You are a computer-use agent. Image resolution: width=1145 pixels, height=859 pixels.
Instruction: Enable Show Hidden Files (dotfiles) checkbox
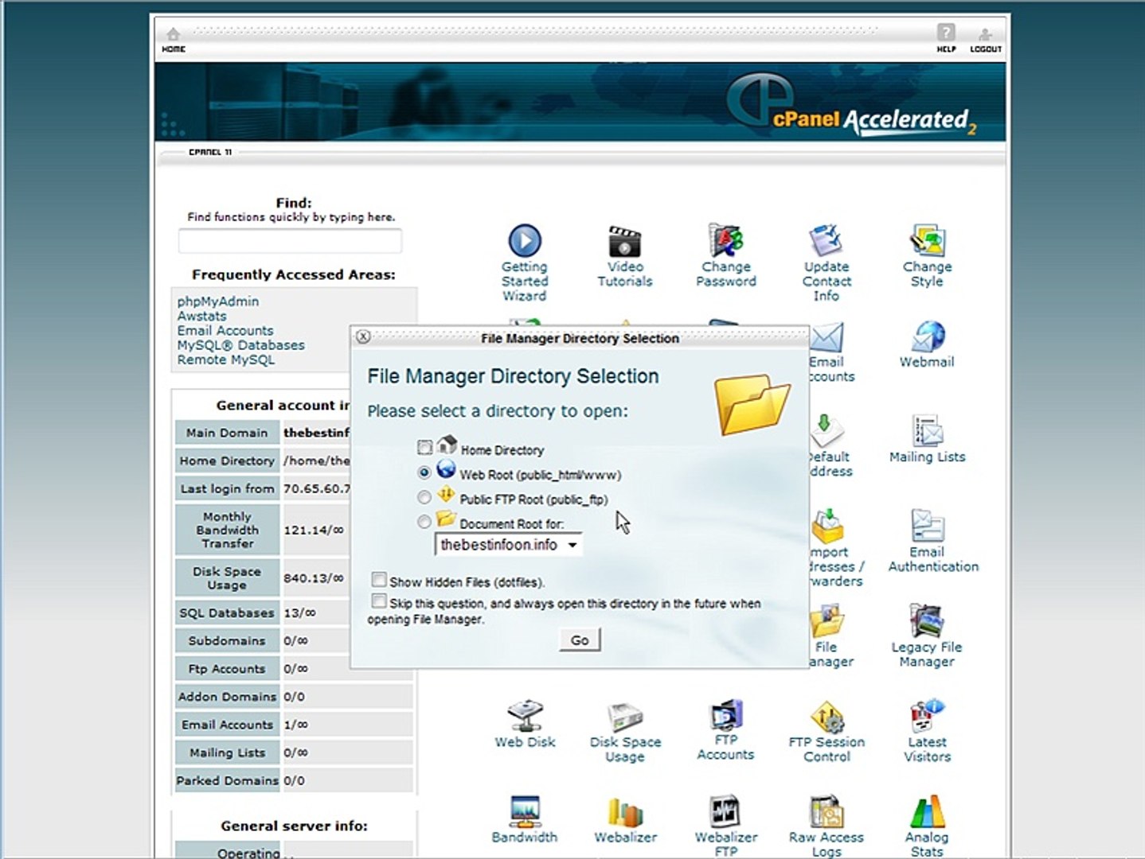pyautogui.click(x=379, y=580)
